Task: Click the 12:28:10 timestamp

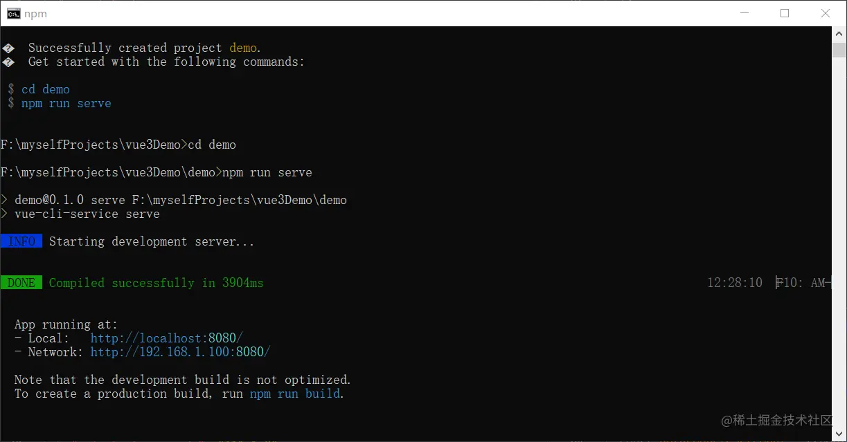Action: click(x=735, y=283)
